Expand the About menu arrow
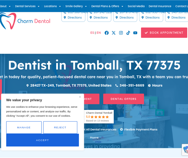 [x=10, y=6]
